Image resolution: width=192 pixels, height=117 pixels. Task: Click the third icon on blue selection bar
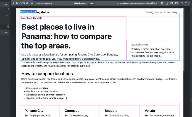27,12
